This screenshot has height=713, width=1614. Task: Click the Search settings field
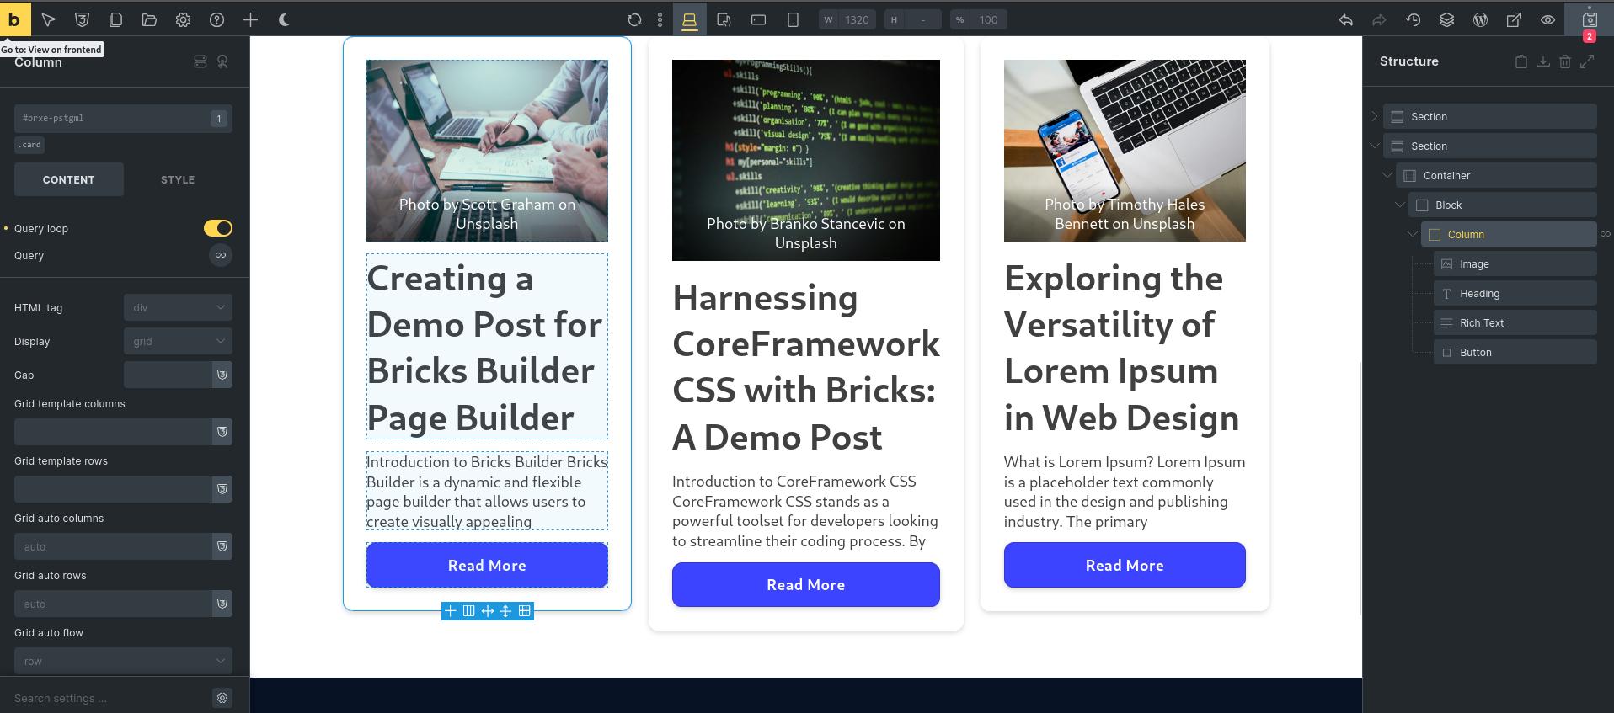click(x=110, y=698)
